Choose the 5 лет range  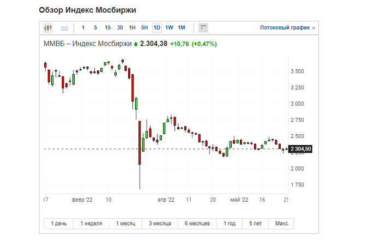pos(255,224)
